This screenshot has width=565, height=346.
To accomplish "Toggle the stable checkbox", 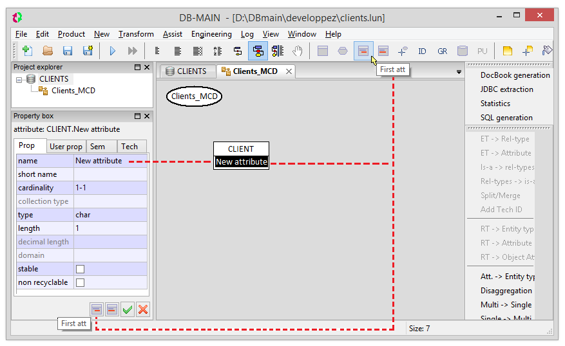I will pyautogui.click(x=81, y=269).
